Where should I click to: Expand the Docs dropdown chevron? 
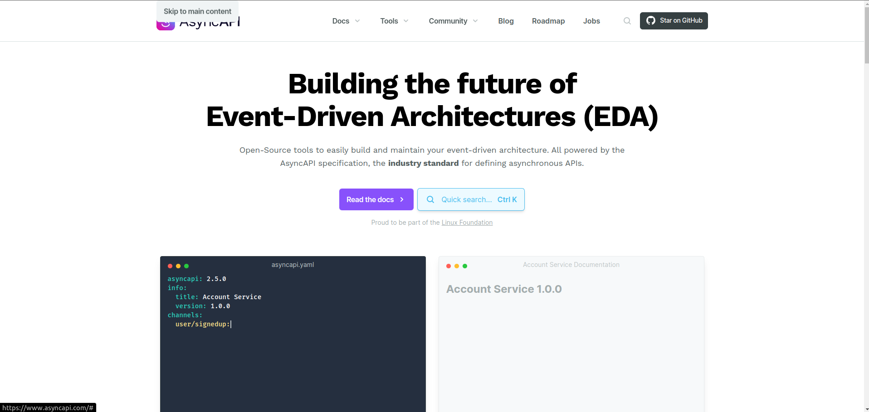357,21
